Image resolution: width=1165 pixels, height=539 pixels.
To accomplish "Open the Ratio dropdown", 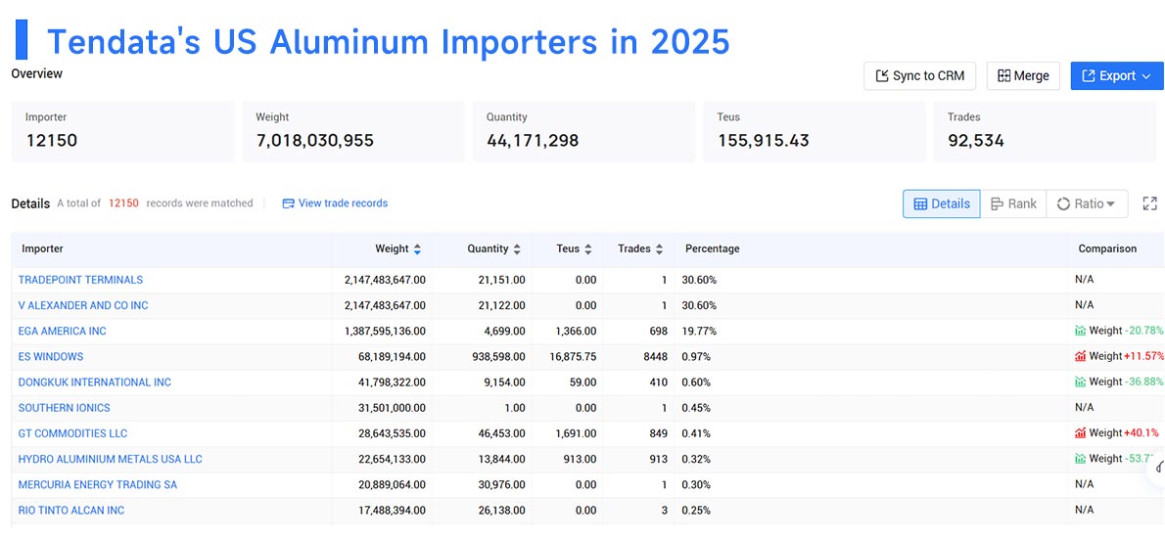I will point(1087,203).
